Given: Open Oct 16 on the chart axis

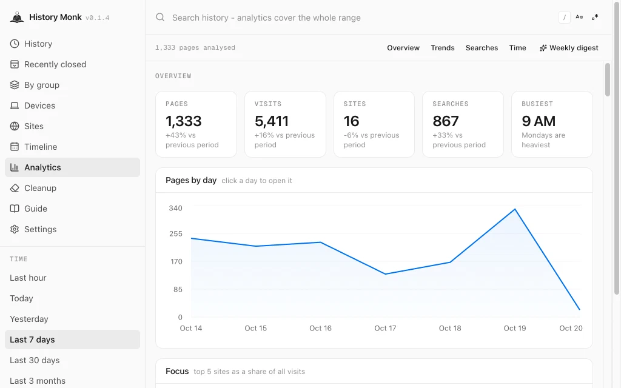Looking at the screenshot, I should [x=320, y=328].
